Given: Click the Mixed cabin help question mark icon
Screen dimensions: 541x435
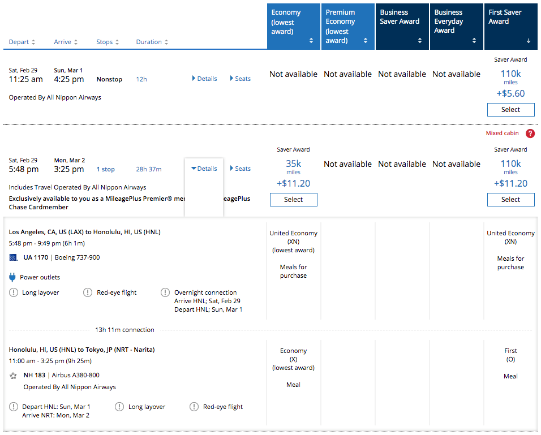Looking at the screenshot, I should 530,133.
